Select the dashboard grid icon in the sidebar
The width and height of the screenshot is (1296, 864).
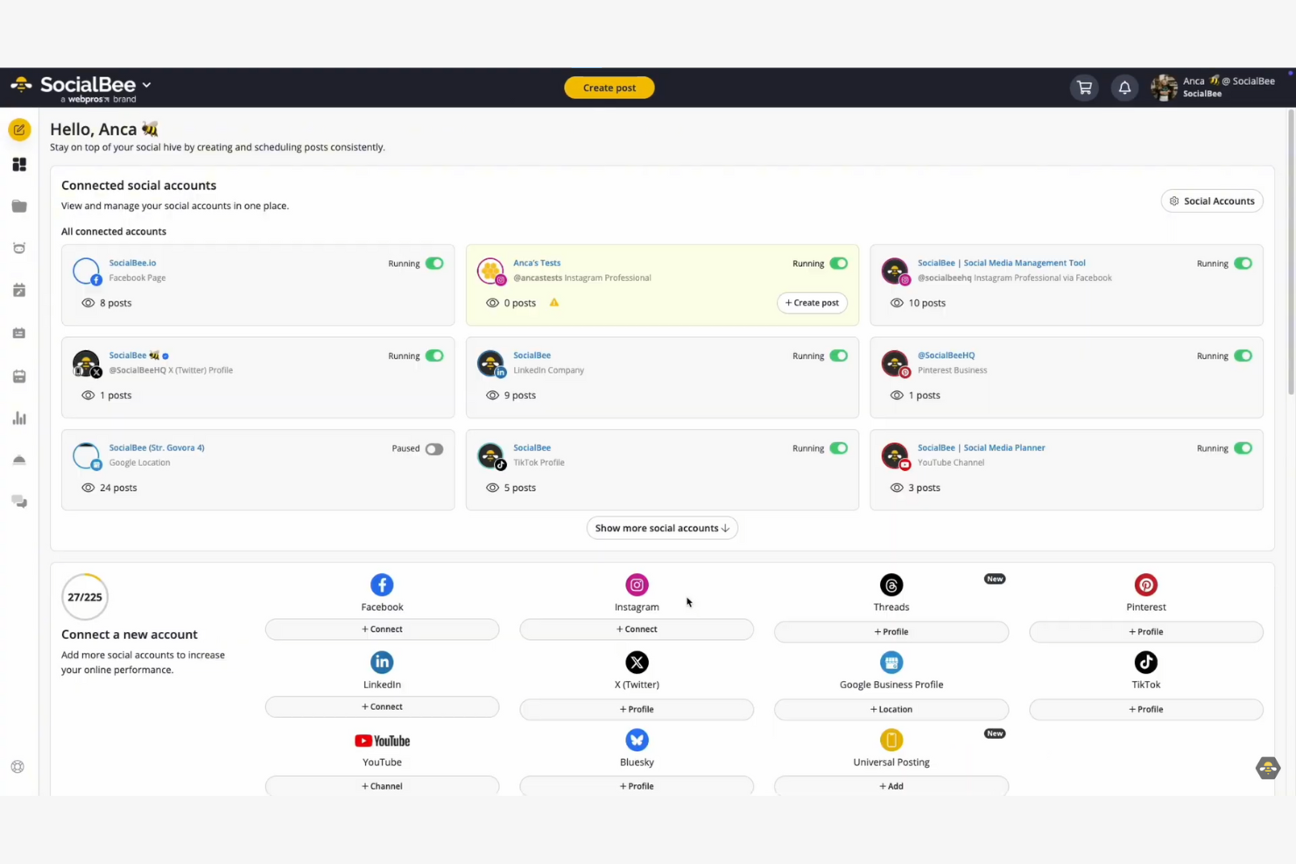coord(19,164)
